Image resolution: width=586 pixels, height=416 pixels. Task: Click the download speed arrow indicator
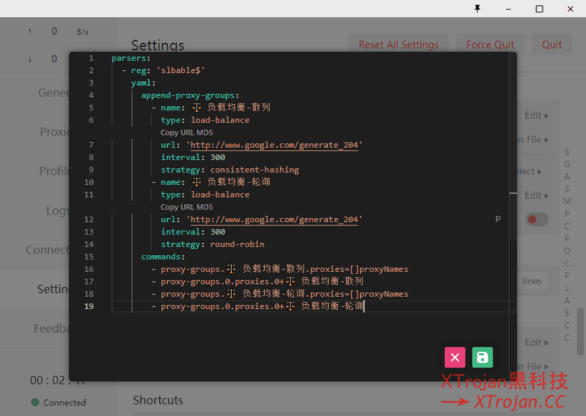tap(30, 59)
